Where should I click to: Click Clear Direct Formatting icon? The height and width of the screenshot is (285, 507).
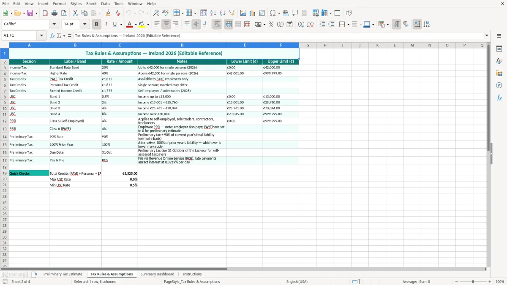(118, 13)
